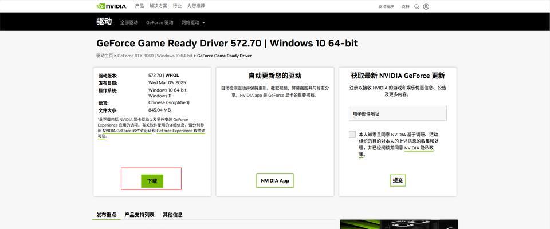
Task: Click the NVIDIA logo
Action: 112,6
